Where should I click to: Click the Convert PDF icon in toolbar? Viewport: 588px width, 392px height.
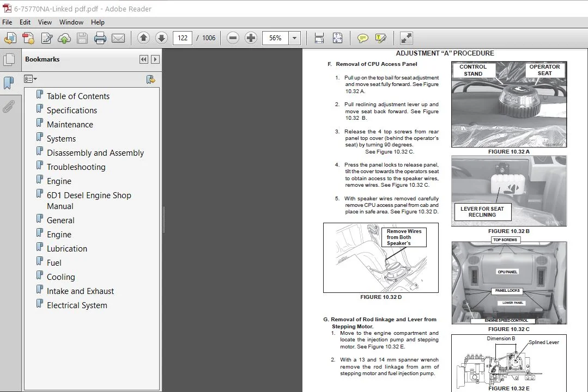pos(28,38)
